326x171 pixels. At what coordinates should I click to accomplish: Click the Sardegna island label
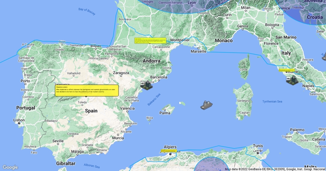(243, 100)
